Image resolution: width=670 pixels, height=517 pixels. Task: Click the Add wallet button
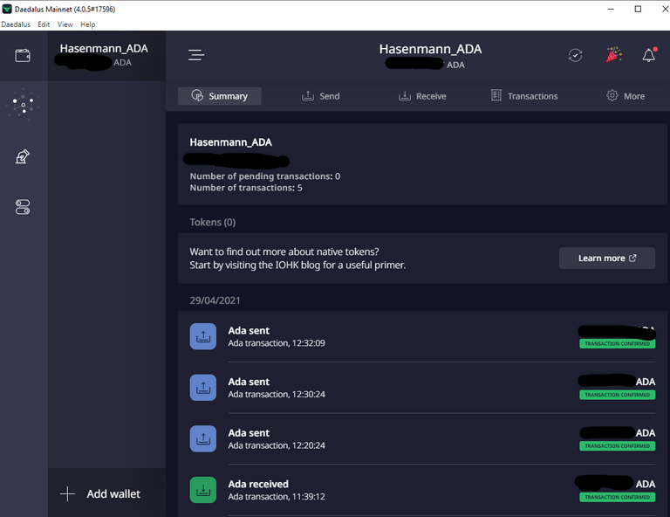106,494
